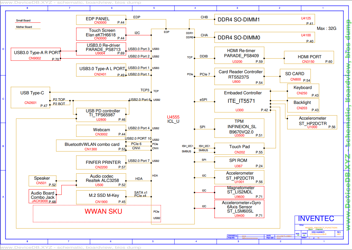Click the WWAN SKU label
This screenshot has height=250, width=352.
pyautogui.click(x=104, y=211)
